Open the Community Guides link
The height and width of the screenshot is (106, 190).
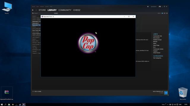coord(158,49)
